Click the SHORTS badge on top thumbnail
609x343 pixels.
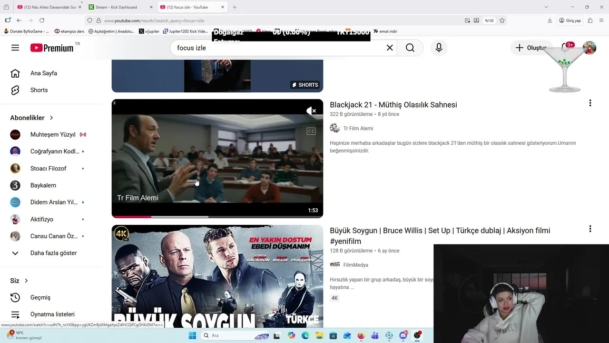click(x=305, y=85)
